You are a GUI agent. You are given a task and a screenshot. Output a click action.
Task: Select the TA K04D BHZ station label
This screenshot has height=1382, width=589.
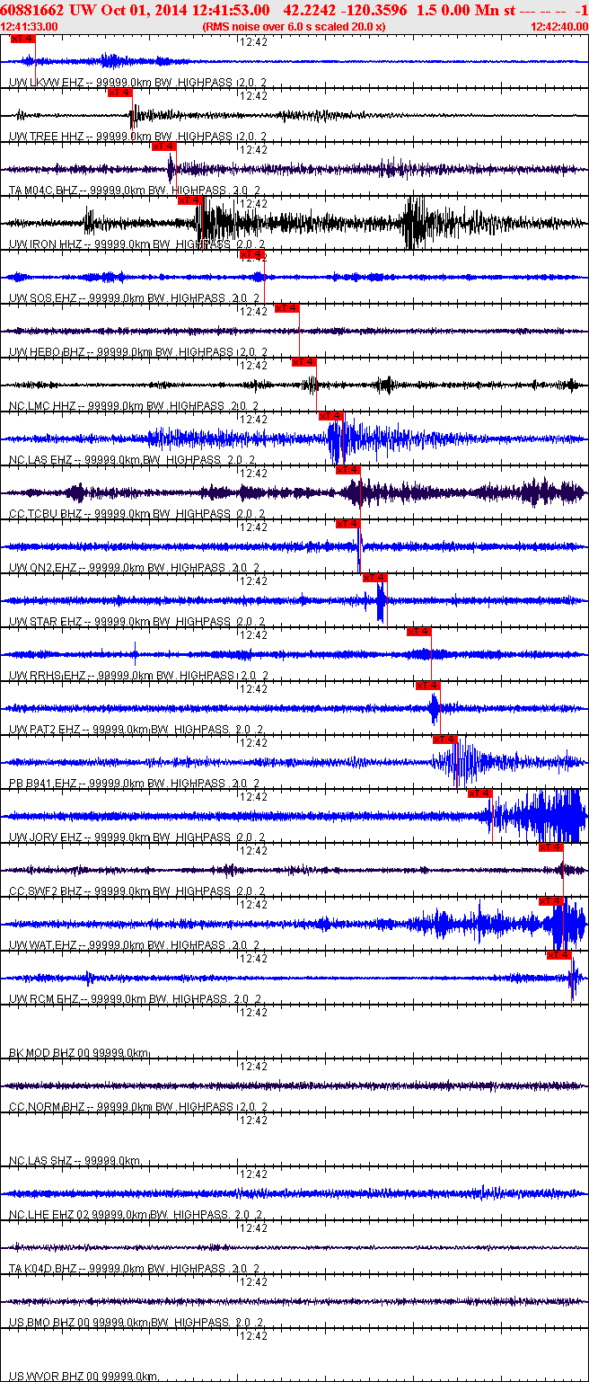(135, 1269)
